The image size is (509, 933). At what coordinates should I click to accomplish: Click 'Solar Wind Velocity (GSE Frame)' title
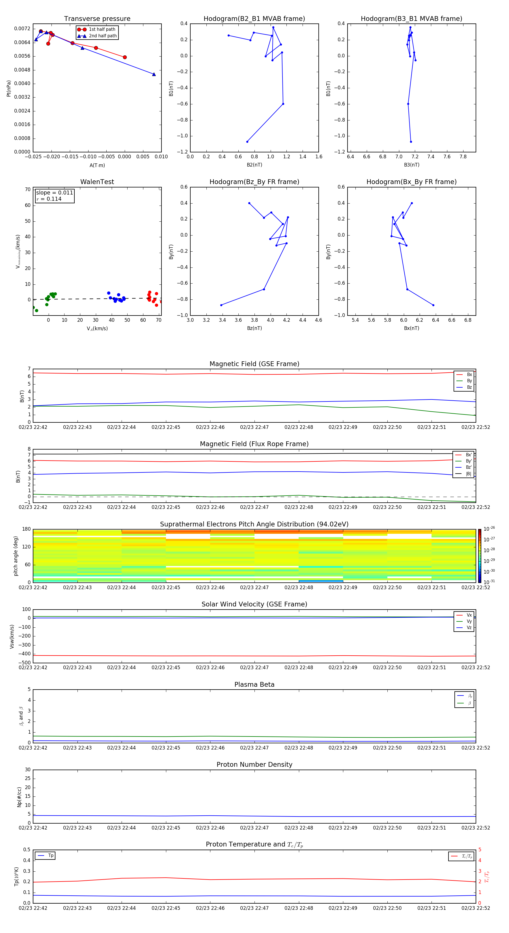click(x=254, y=604)
